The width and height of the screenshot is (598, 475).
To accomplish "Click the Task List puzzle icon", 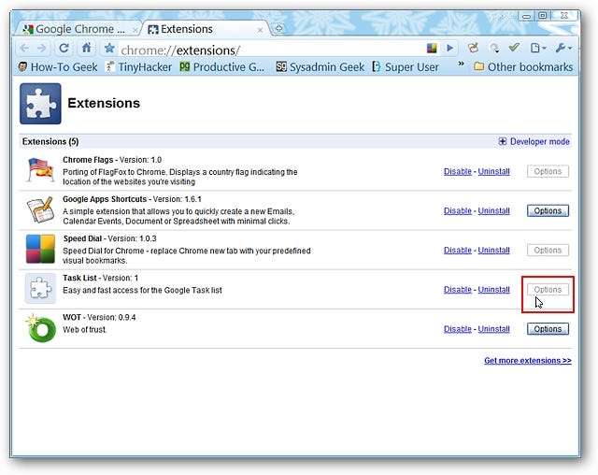I will pos(40,288).
